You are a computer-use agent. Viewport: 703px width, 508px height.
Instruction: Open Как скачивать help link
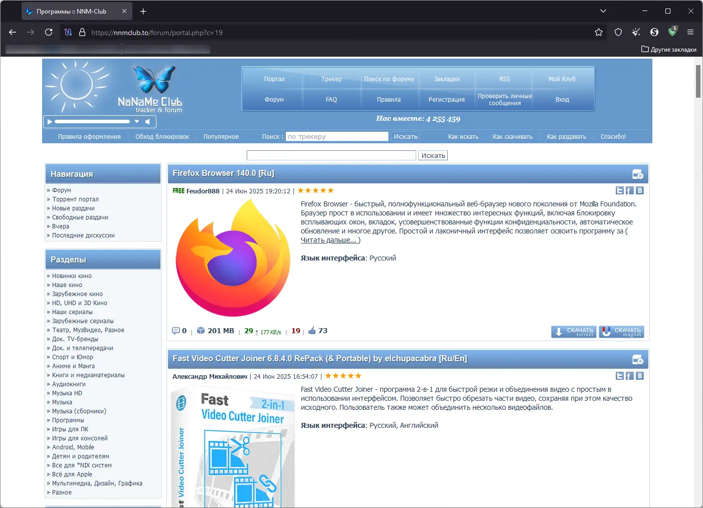click(512, 137)
